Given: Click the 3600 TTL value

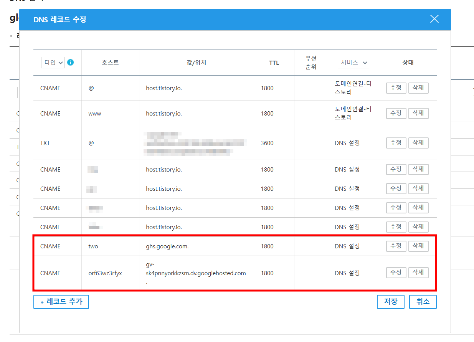Looking at the screenshot, I should (x=267, y=143).
